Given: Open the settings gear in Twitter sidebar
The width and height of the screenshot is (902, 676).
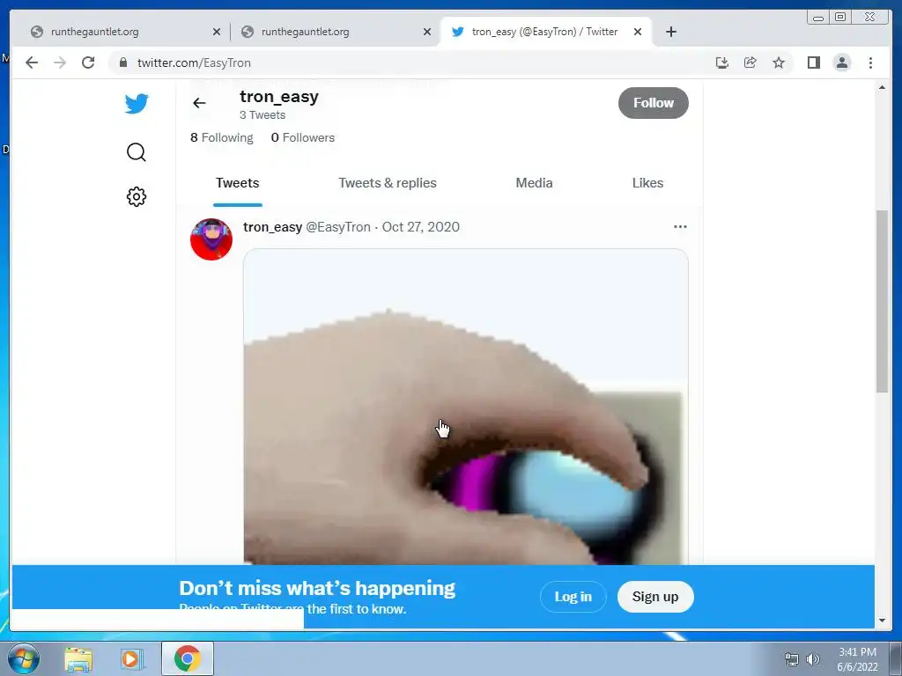Looking at the screenshot, I should click(137, 196).
